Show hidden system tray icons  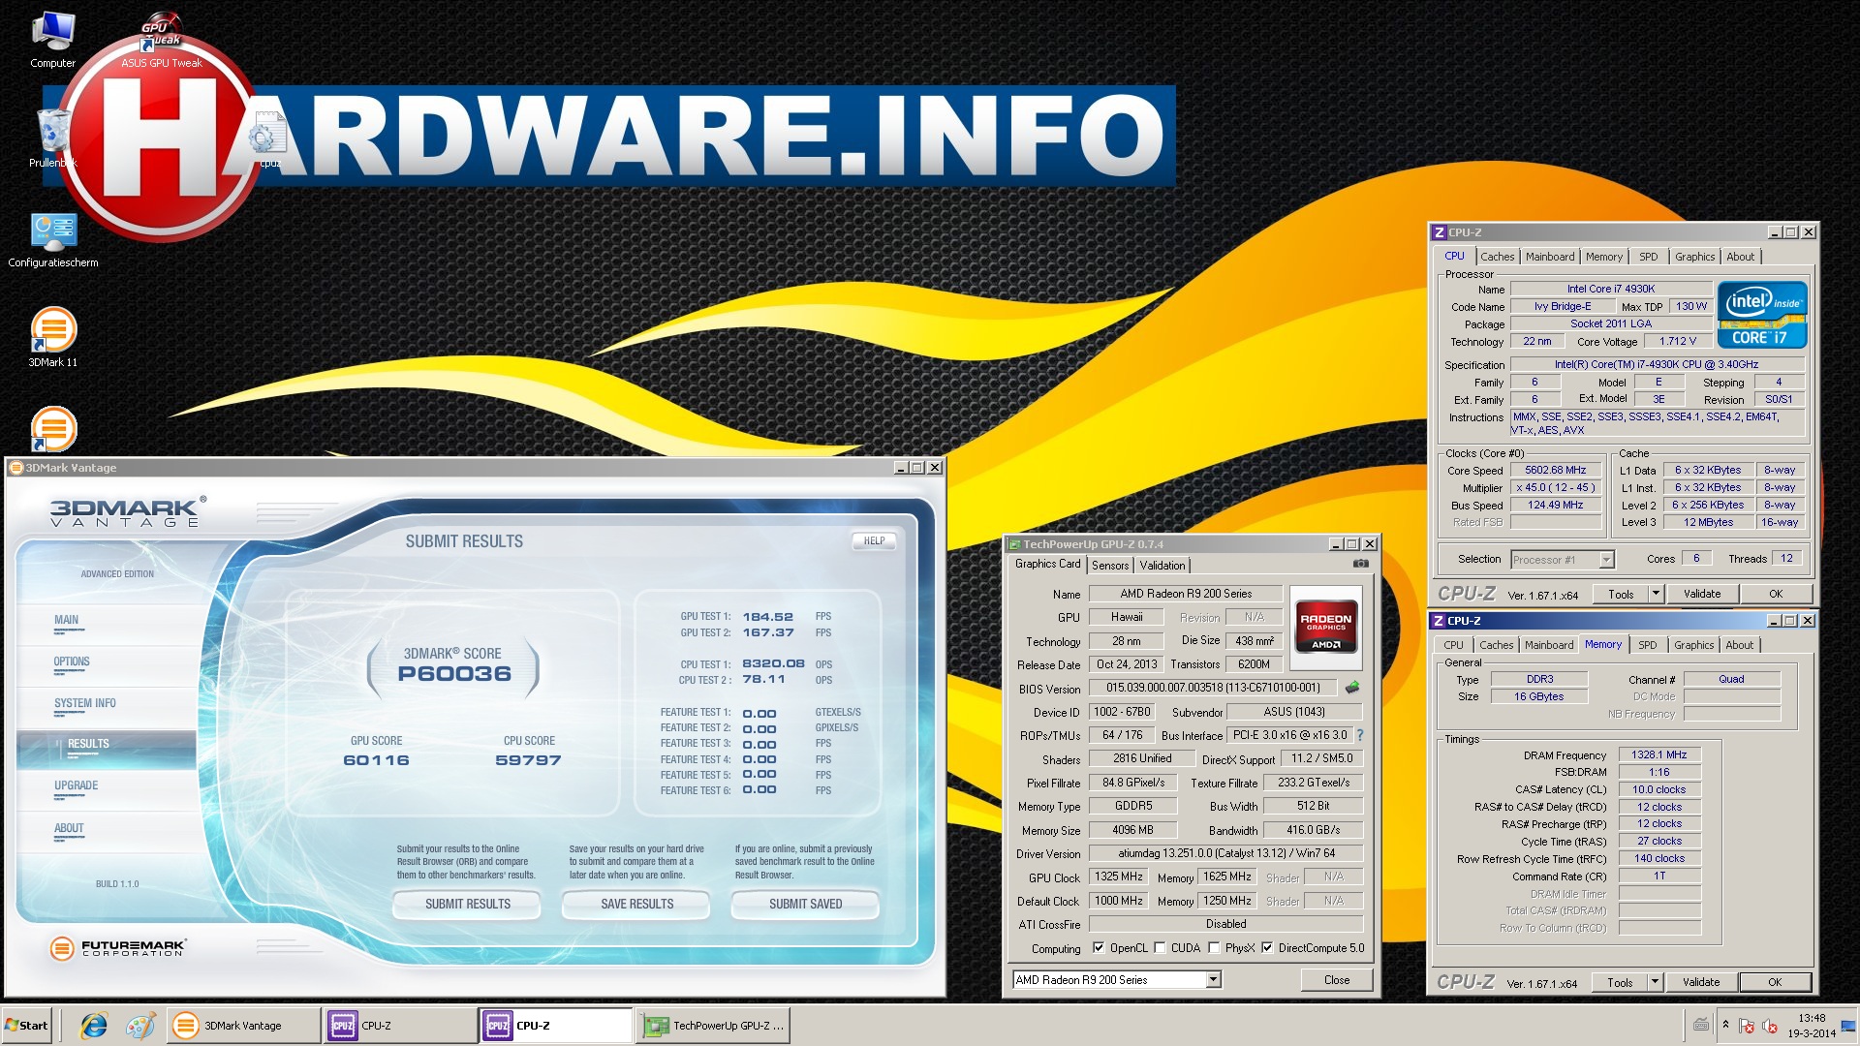pos(1725,1025)
